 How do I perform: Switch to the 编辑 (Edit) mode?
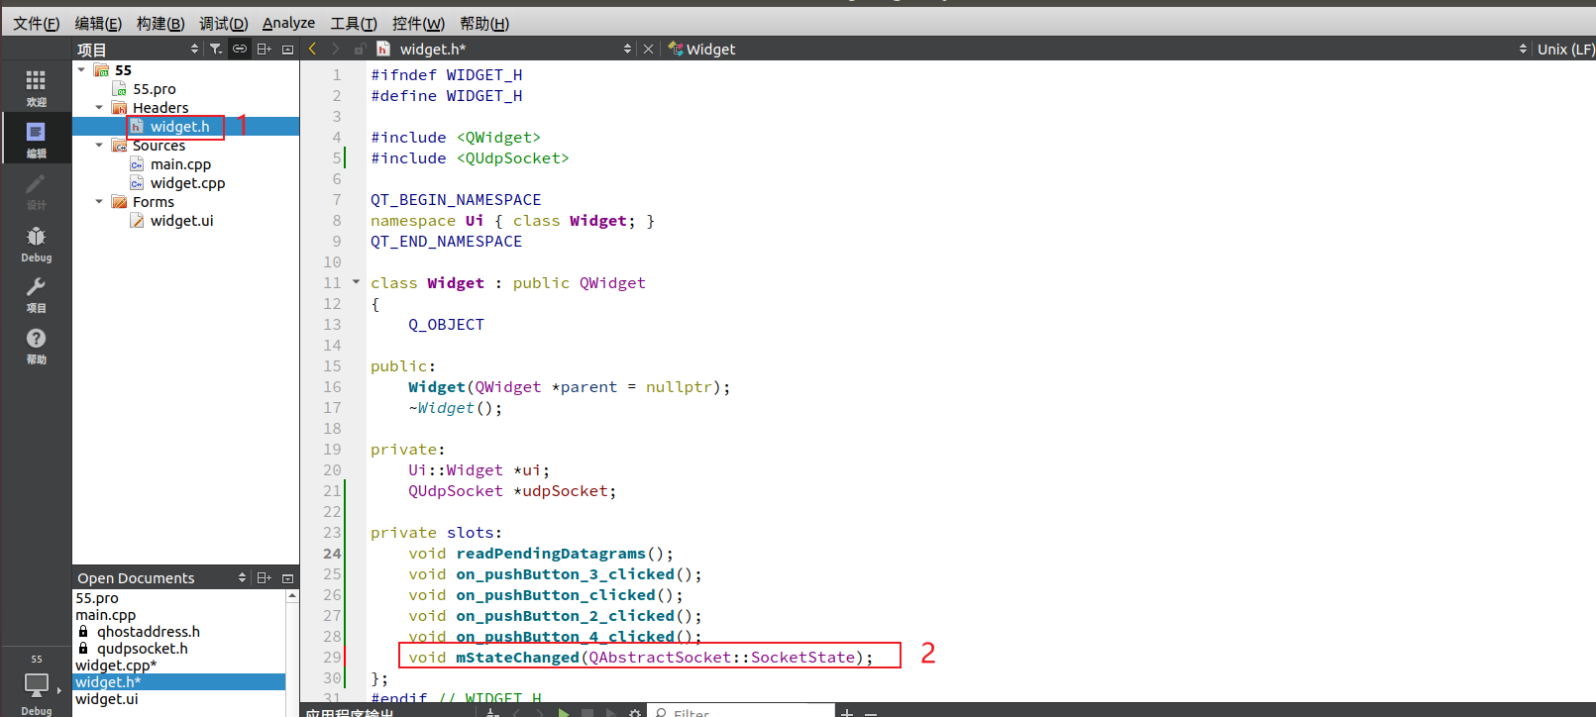(x=36, y=139)
